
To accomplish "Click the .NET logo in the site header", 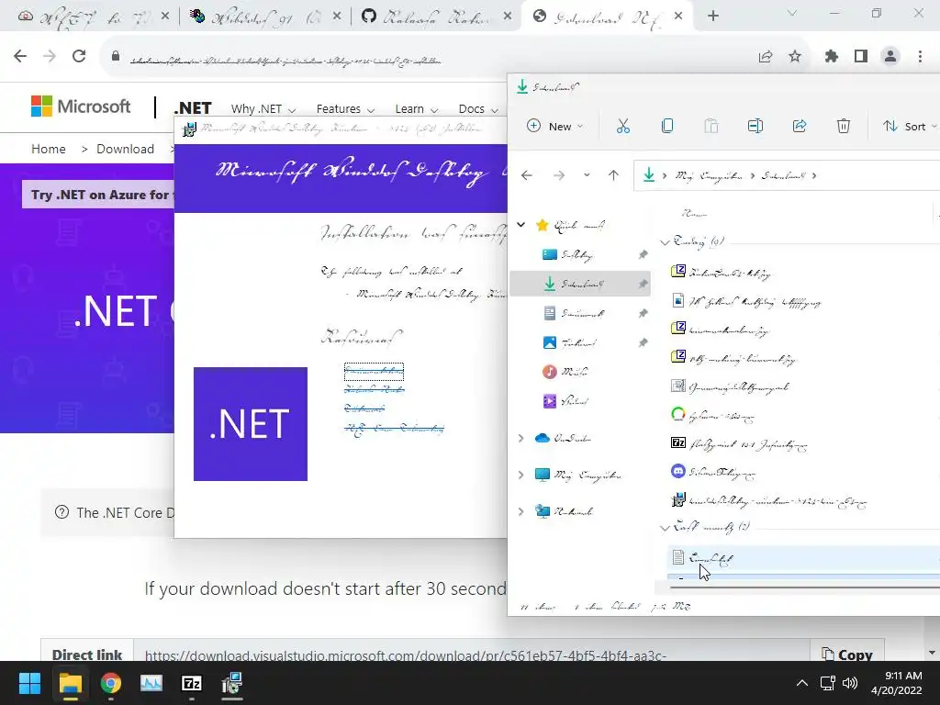I will tap(193, 108).
